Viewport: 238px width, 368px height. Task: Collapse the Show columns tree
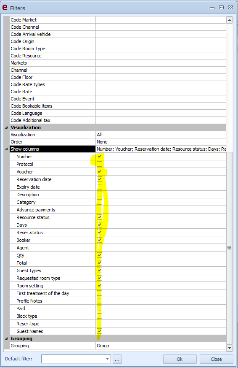[x=7, y=149]
